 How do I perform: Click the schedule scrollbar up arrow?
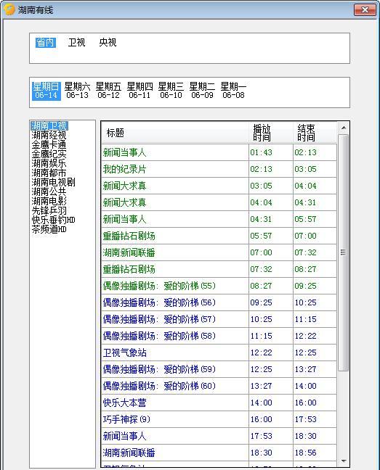[x=344, y=128]
